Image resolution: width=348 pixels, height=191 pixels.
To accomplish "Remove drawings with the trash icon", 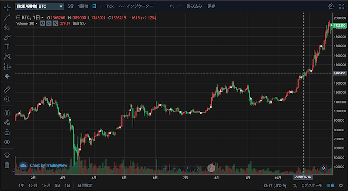I will [7, 165].
